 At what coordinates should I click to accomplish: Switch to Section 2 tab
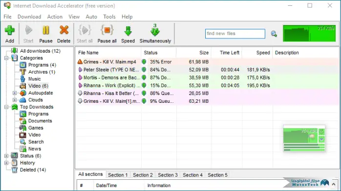[x=143, y=175]
